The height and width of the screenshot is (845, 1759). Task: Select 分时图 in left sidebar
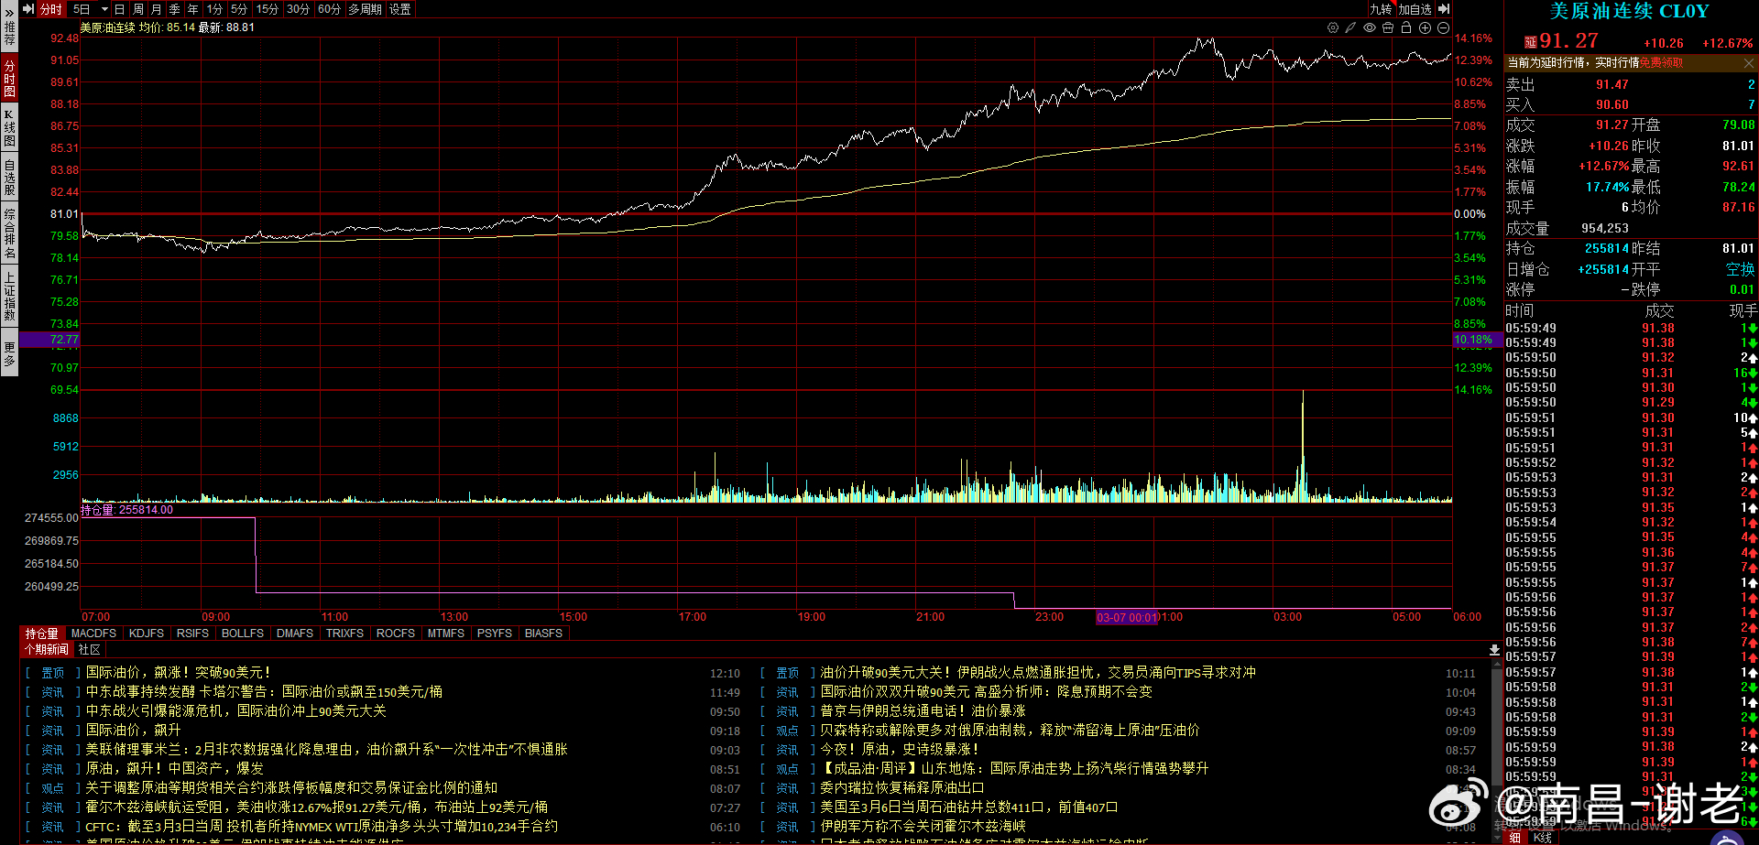point(9,78)
